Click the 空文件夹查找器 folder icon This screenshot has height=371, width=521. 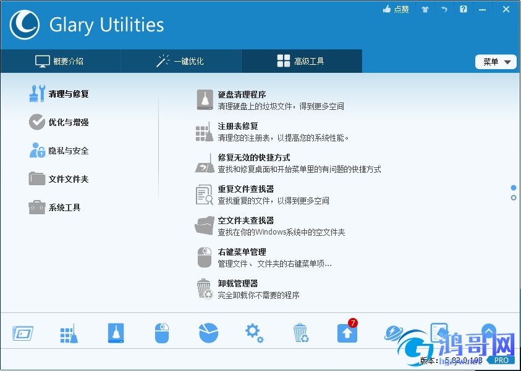tap(205, 226)
